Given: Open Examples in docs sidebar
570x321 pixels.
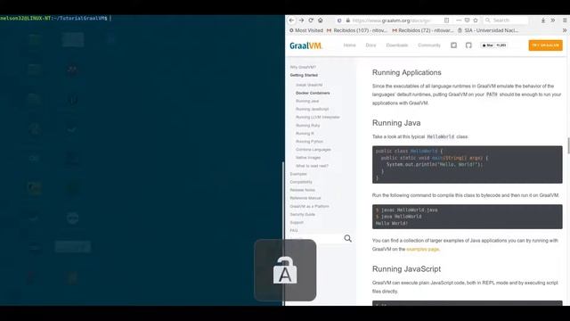Looking at the screenshot, I should click(298, 174).
